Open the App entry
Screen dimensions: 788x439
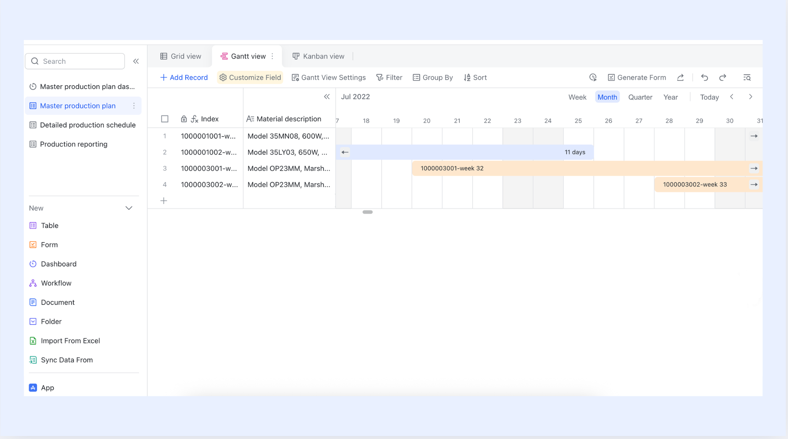[x=42, y=388]
